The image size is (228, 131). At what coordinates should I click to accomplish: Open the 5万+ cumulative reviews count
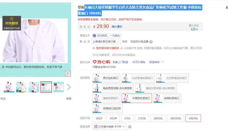194,30
